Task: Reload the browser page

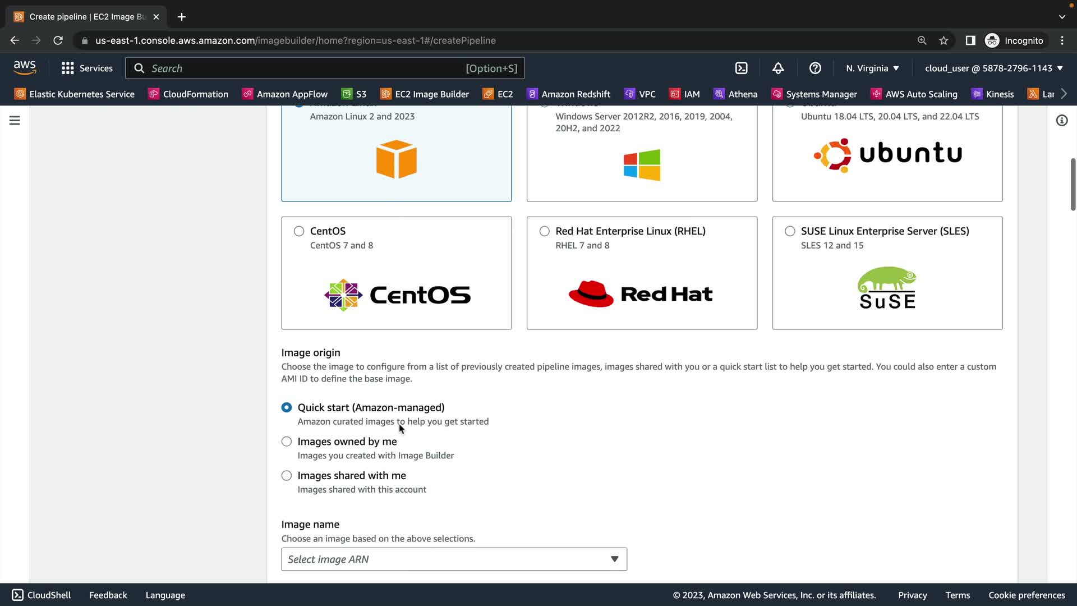Action: (58, 40)
